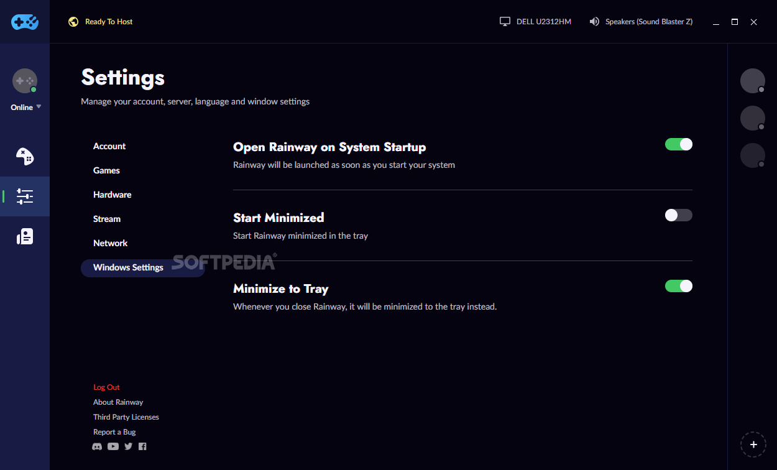Click the Start Minimized heading text
The height and width of the screenshot is (470, 777).
pos(278,218)
